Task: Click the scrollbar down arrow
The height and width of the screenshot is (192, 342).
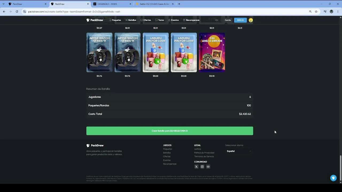Action: (x=340, y=182)
